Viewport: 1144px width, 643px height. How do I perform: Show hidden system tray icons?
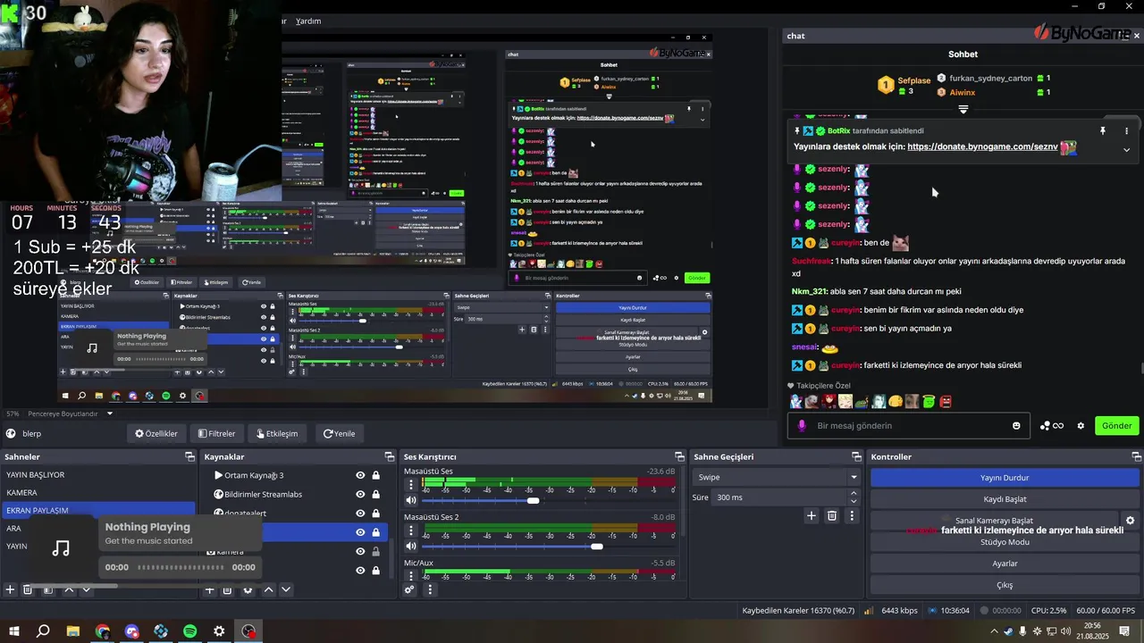tap(994, 631)
